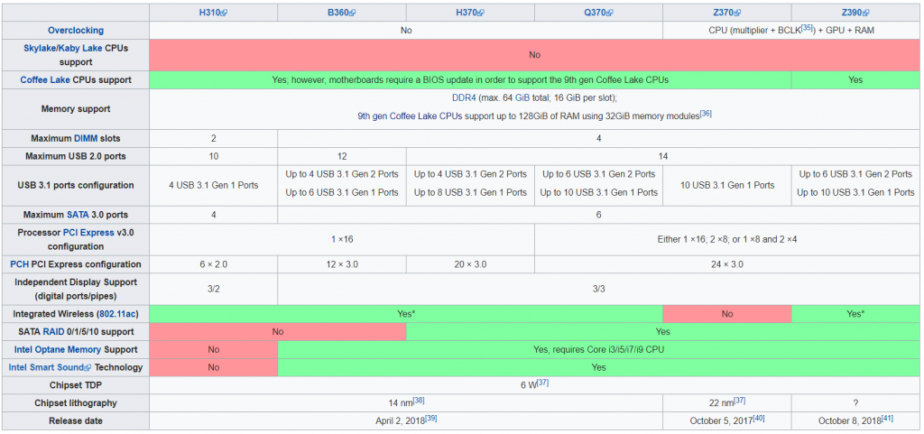Open footnote 39 beside April 2, 2018

coord(431,419)
